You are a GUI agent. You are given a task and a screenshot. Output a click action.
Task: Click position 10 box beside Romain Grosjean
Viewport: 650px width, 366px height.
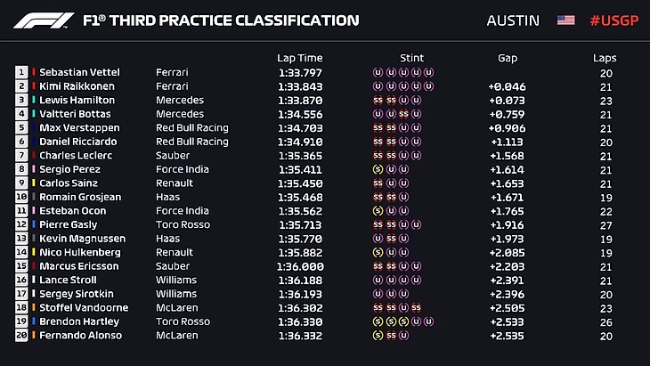21,197
